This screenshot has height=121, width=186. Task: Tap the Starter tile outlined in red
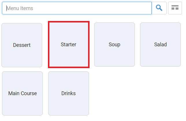click(69, 45)
